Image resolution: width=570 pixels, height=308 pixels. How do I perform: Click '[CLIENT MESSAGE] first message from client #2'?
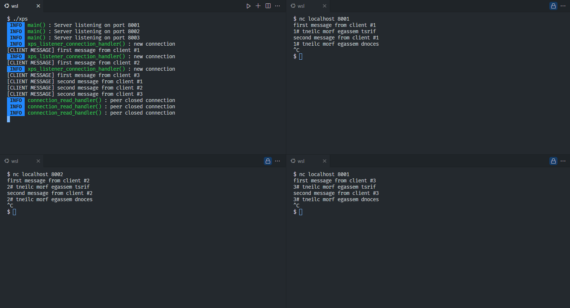(x=73, y=63)
